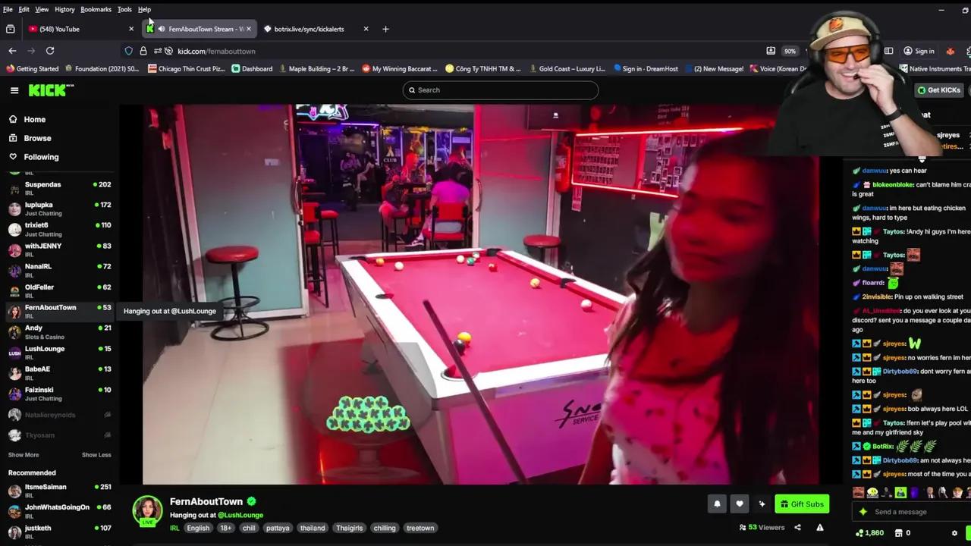
Task: Select the pattaya tag
Action: (x=278, y=529)
